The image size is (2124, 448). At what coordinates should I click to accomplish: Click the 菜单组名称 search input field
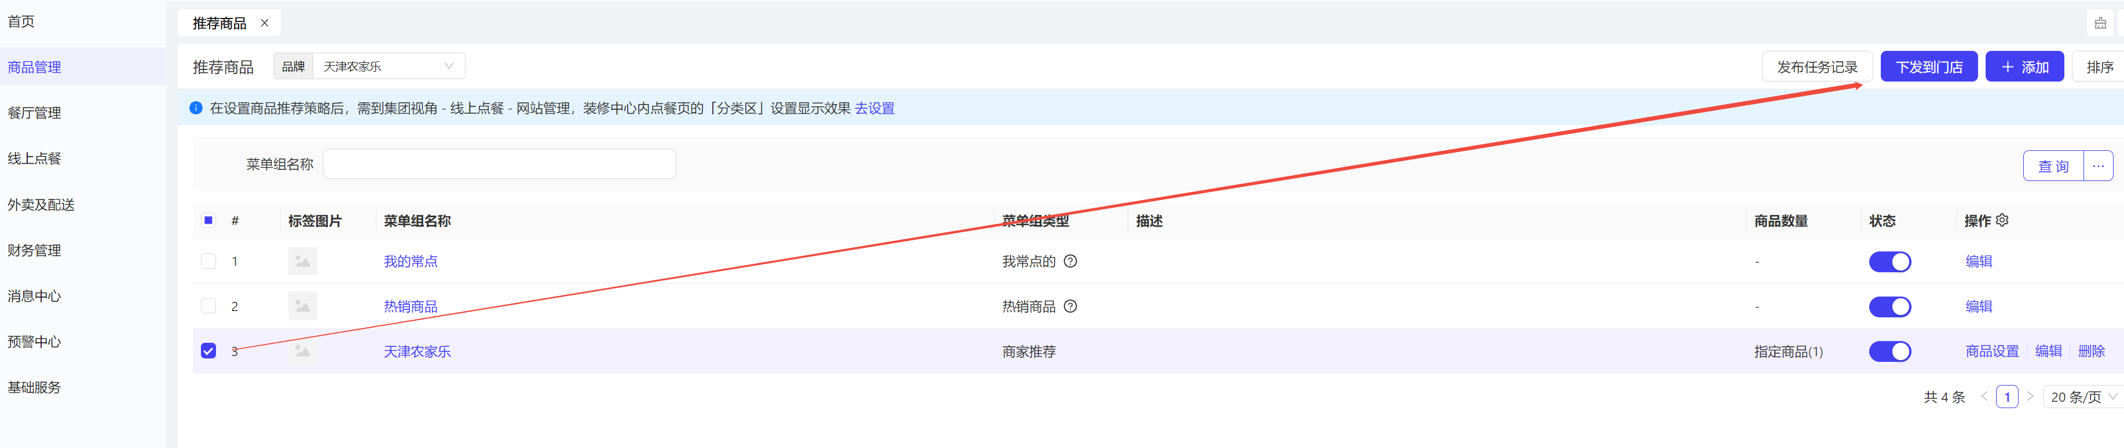click(x=499, y=164)
